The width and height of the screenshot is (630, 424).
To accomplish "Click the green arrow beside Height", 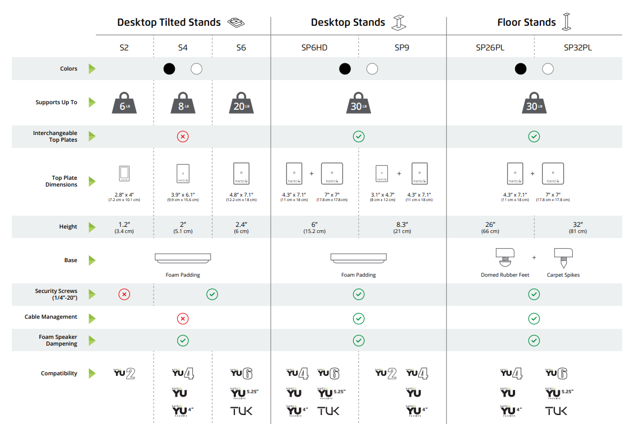I will point(92,227).
